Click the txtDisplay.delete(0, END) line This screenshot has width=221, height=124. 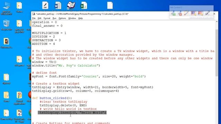[x=63, y=105]
